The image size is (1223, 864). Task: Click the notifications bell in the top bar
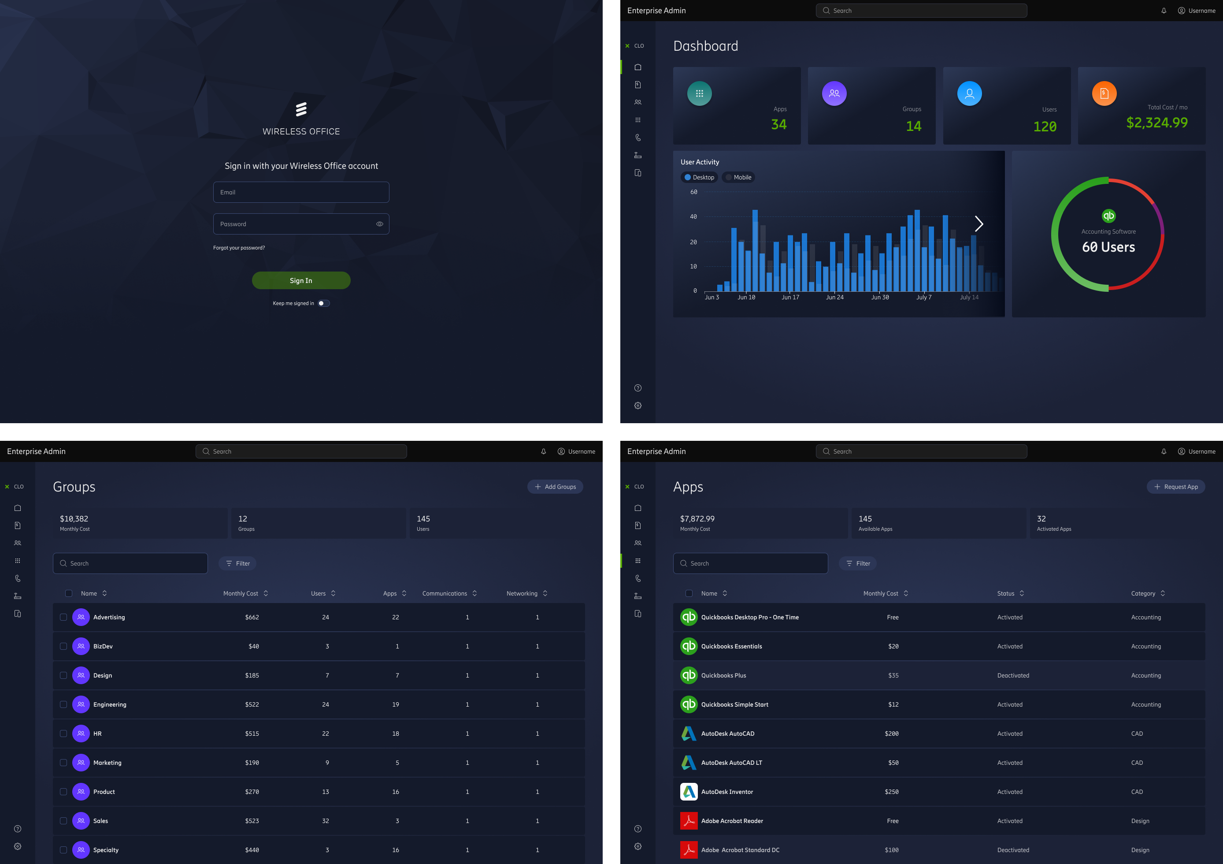coord(1164,10)
